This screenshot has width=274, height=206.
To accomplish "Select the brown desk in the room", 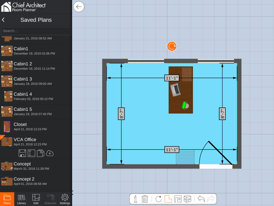I will (181, 90).
